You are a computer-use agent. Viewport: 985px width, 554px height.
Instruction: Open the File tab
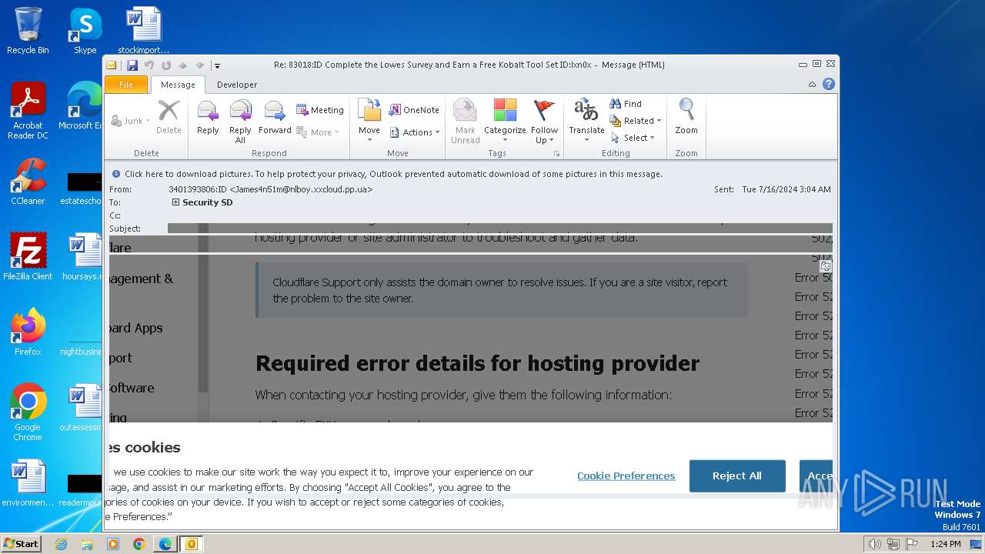tap(126, 85)
